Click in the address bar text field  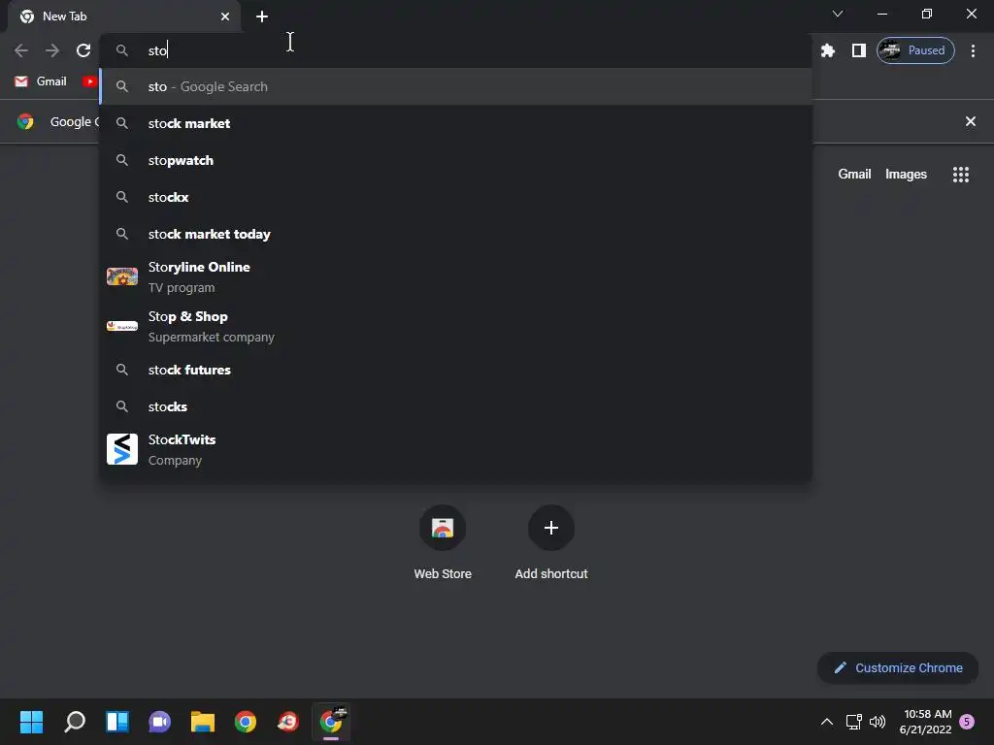pyautogui.click(x=456, y=50)
